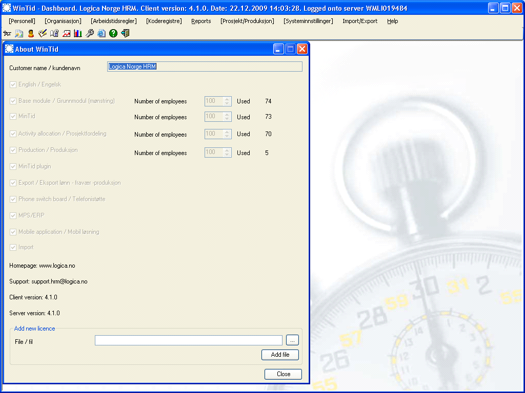Increase MinTid employee count stepper
The image size is (525, 393).
[x=227, y=114]
